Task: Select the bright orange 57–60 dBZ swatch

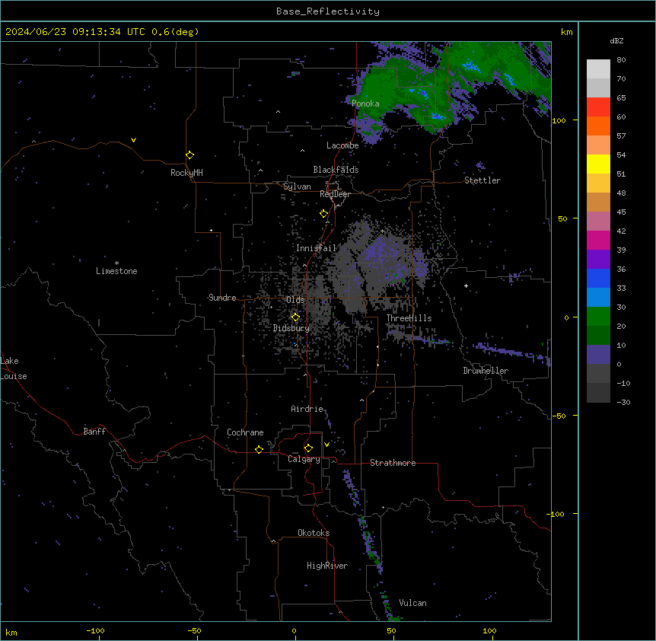Action: click(598, 126)
